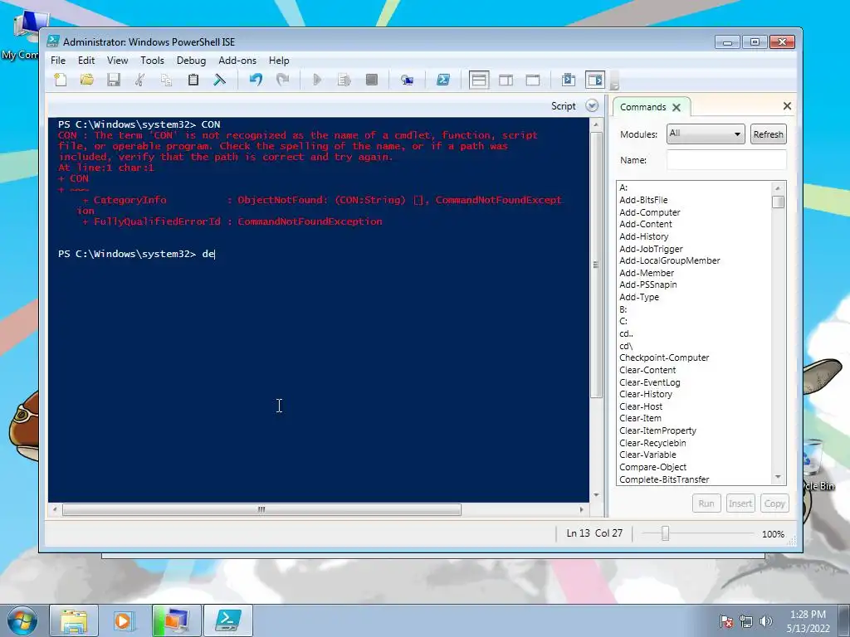Click the Refresh button
The width and height of the screenshot is (850, 637).
(x=768, y=134)
